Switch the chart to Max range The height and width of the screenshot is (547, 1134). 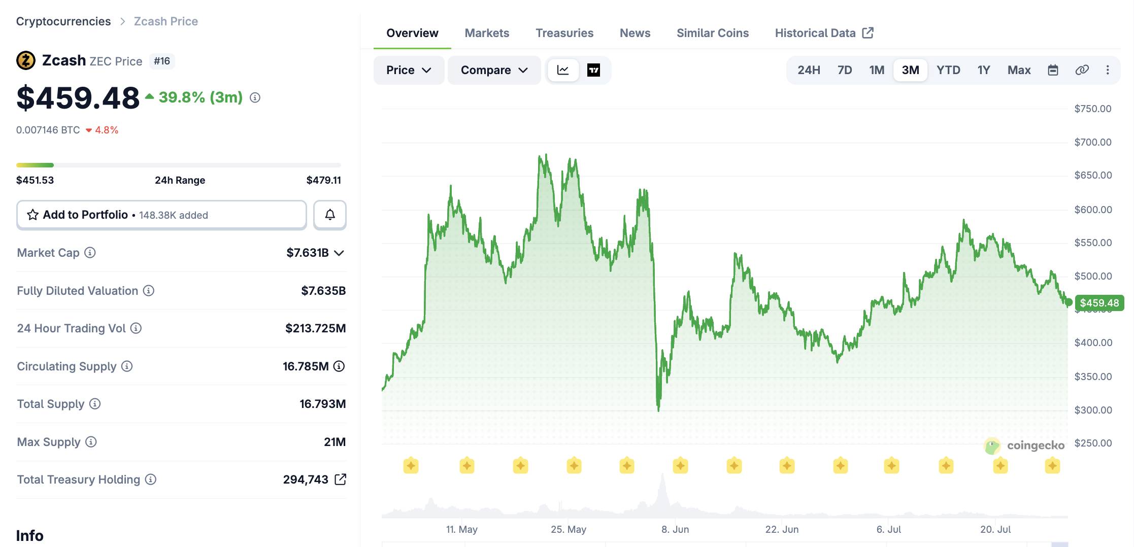pyautogui.click(x=1019, y=70)
